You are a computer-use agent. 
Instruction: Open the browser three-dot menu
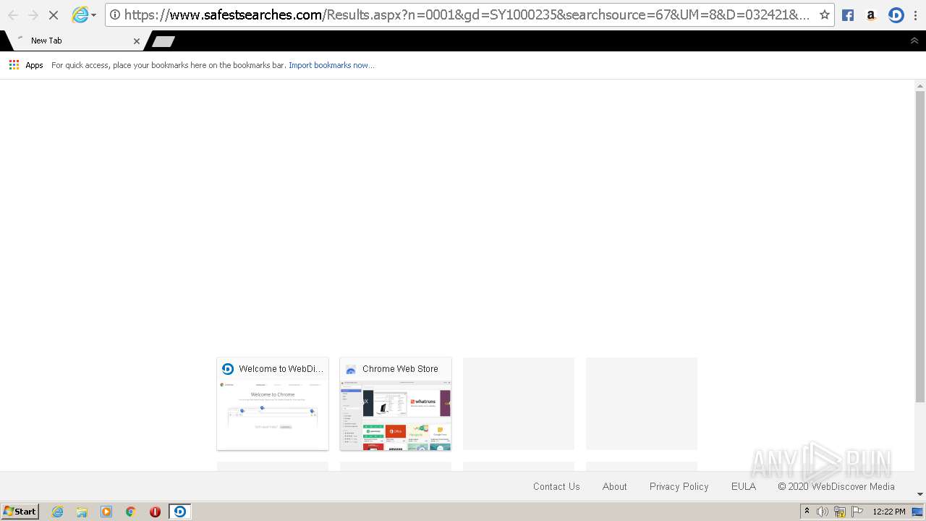tap(915, 15)
